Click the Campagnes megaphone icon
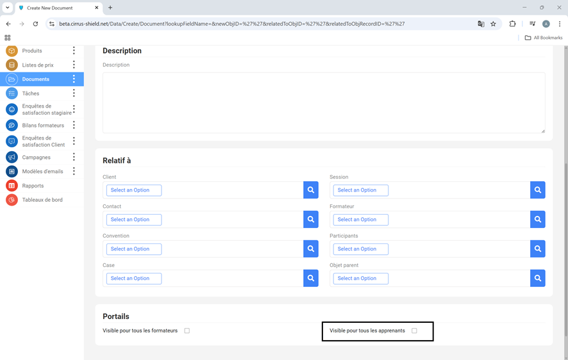568x360 pixels. tap(12, 157)
